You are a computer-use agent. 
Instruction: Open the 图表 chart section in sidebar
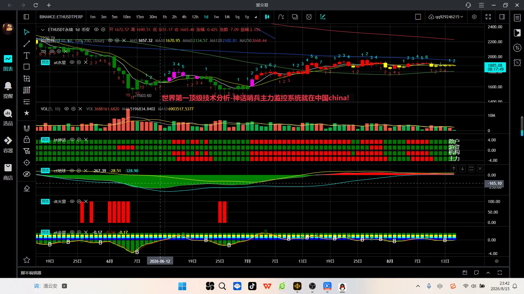[8, 63]
